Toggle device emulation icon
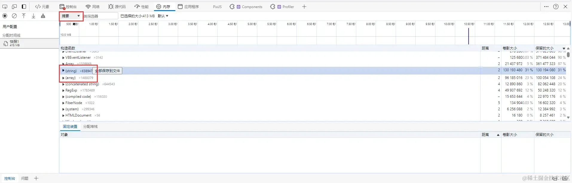This screenshot has height=183, width=572. [x=14, y=7]
